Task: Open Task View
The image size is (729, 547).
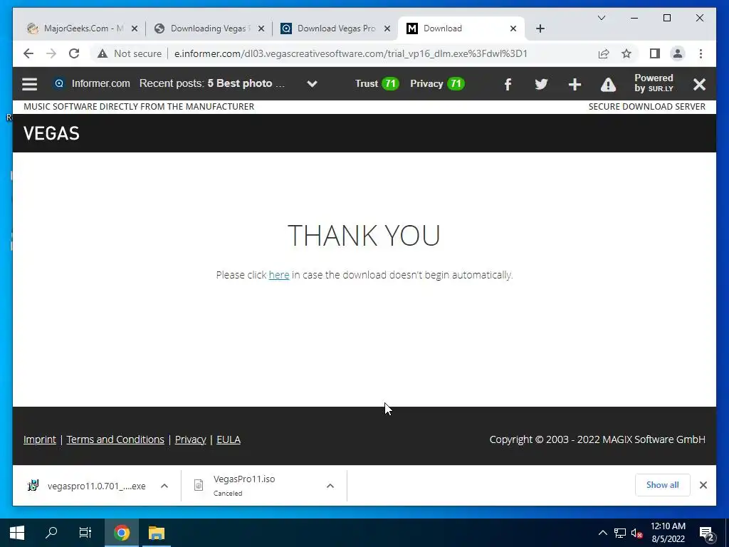Action: click(x=85, y=533)
